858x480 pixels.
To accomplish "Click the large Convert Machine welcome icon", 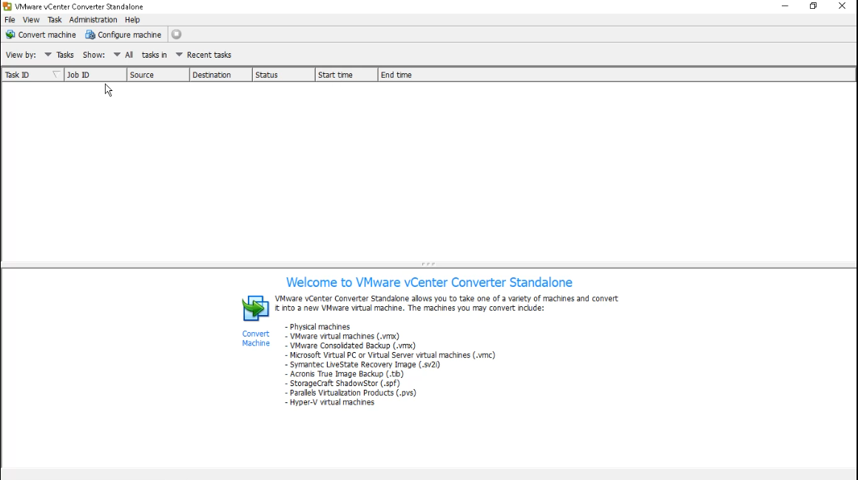I will (x=255, y=308).
